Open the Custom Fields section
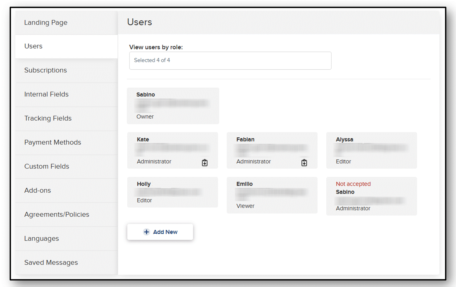Image resolution: width=456 pixels, height=287 pixels. click(x=67, y=167)
